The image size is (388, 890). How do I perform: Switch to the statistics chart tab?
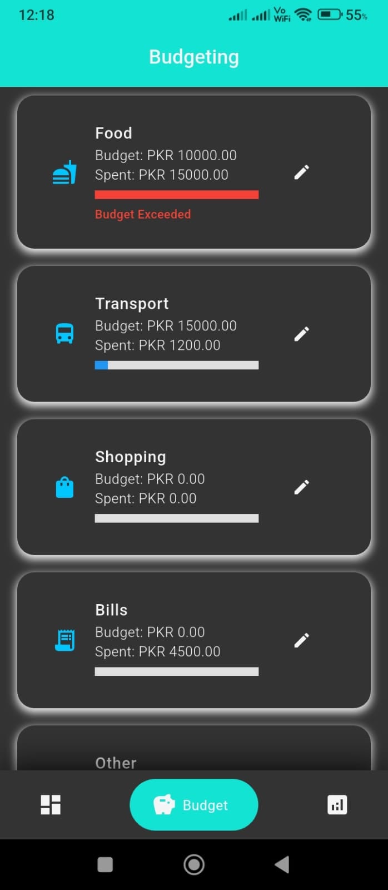(x=337, y=804)
